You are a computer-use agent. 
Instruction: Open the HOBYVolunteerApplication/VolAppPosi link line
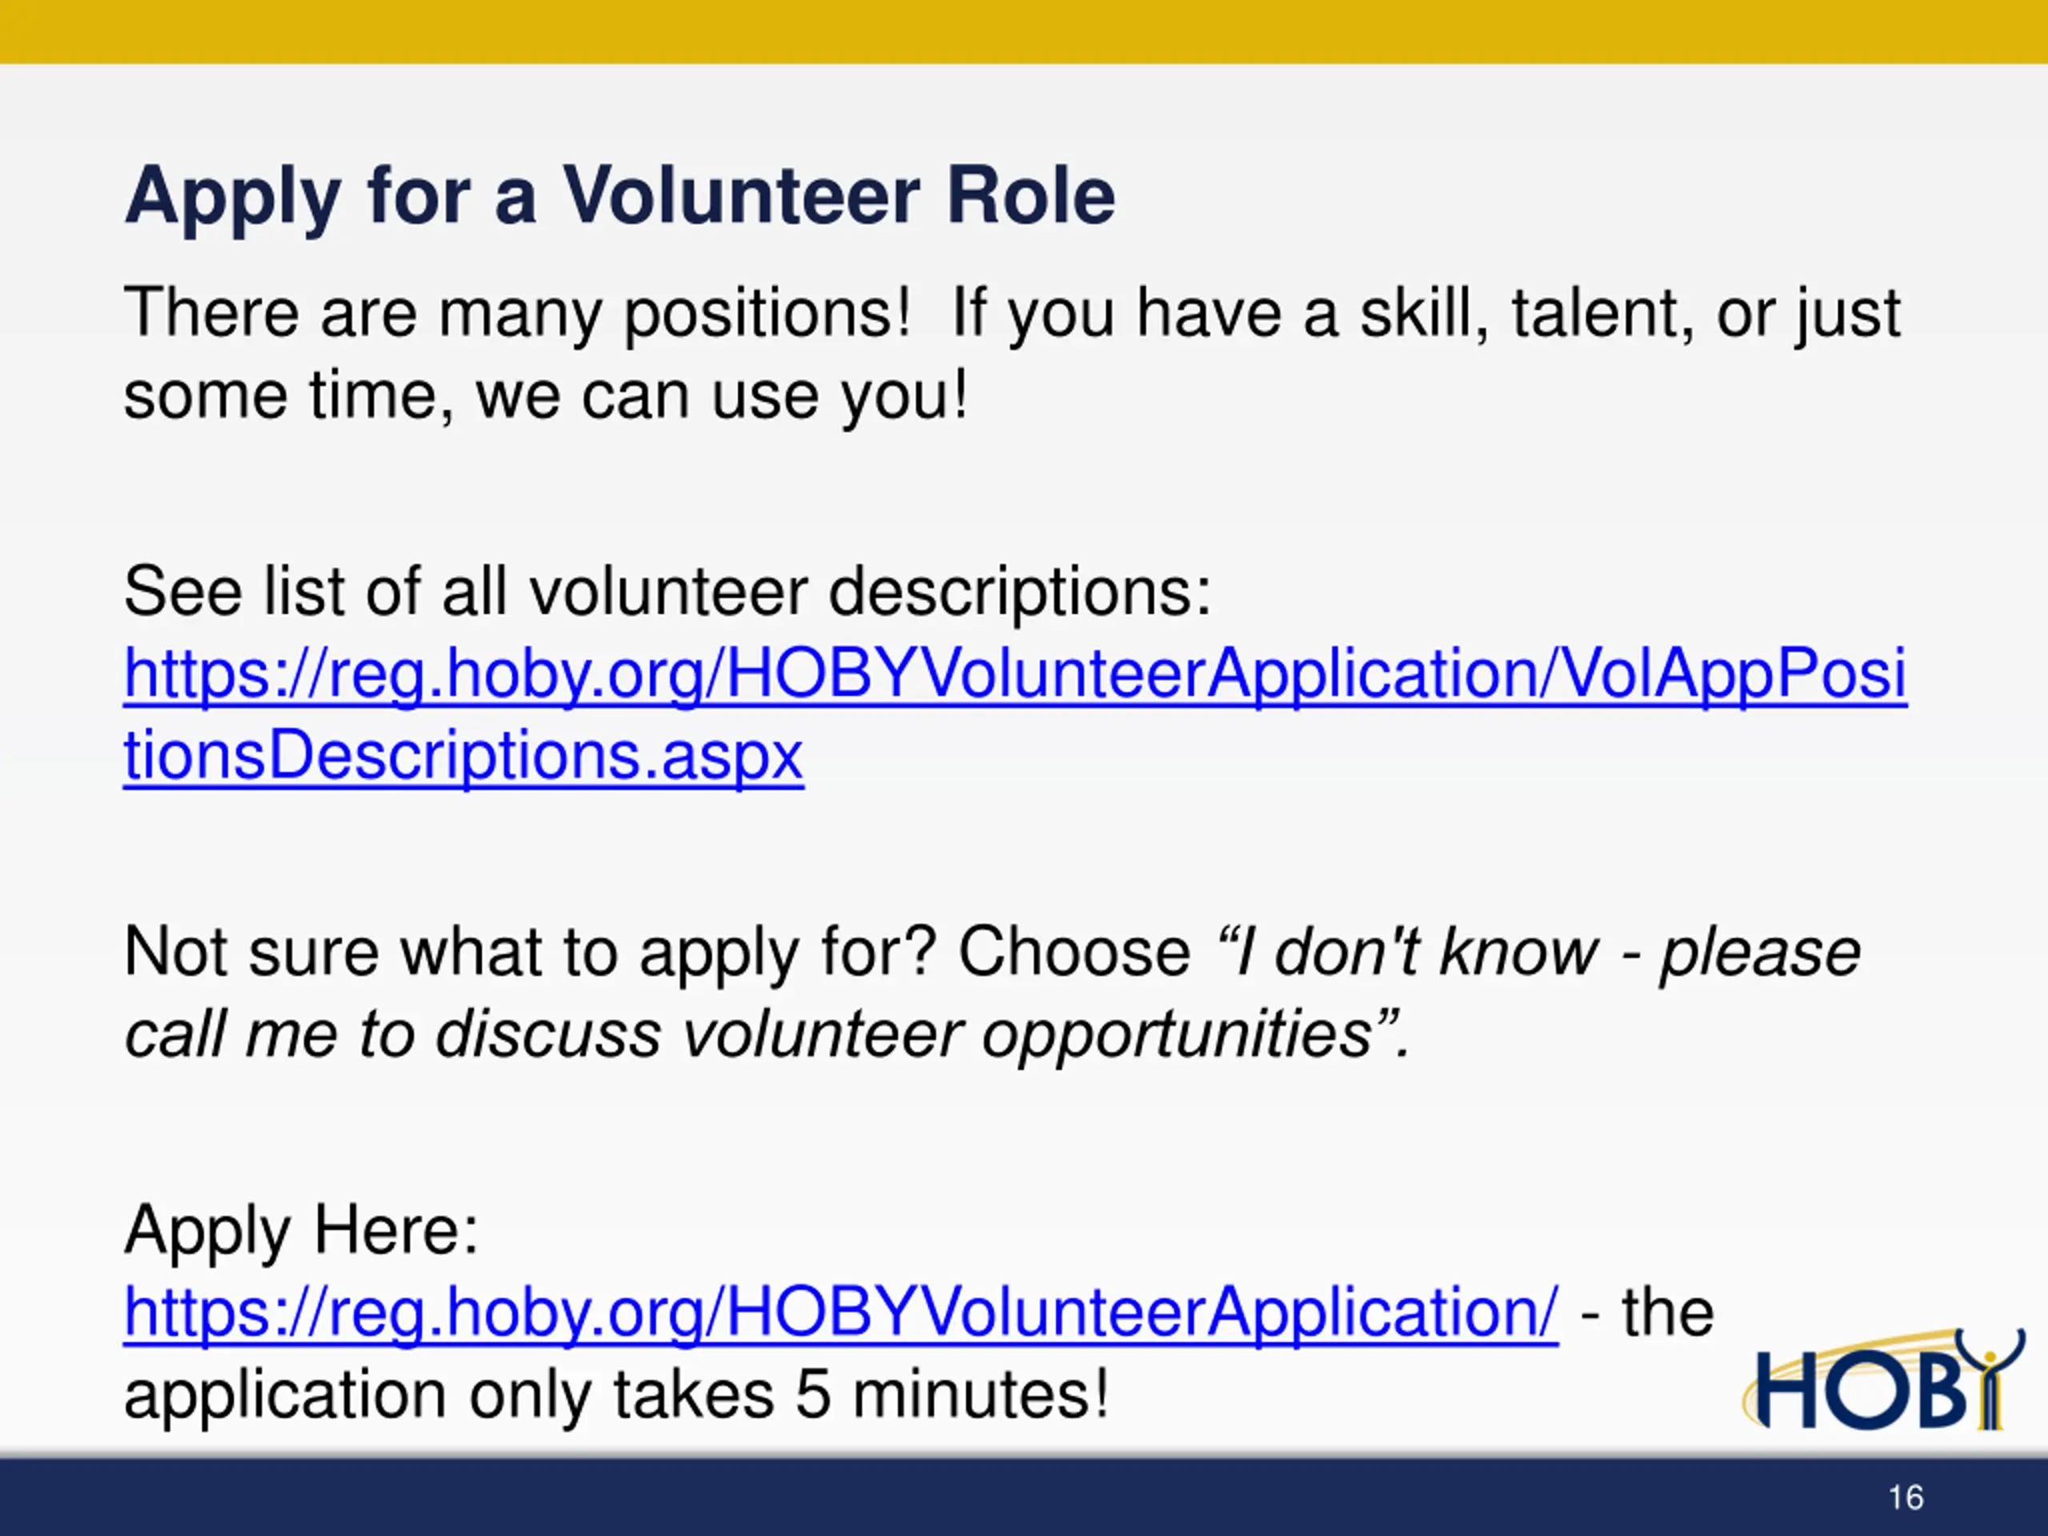1014,675
